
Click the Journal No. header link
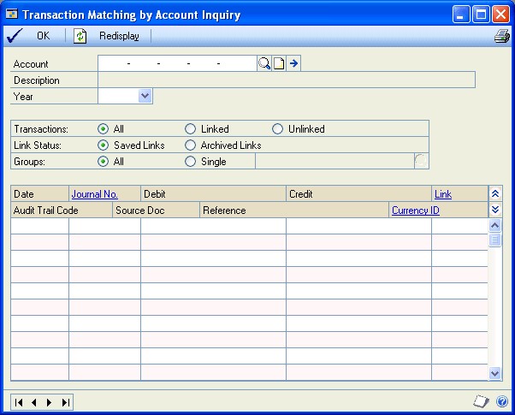(x=95, y=194)
